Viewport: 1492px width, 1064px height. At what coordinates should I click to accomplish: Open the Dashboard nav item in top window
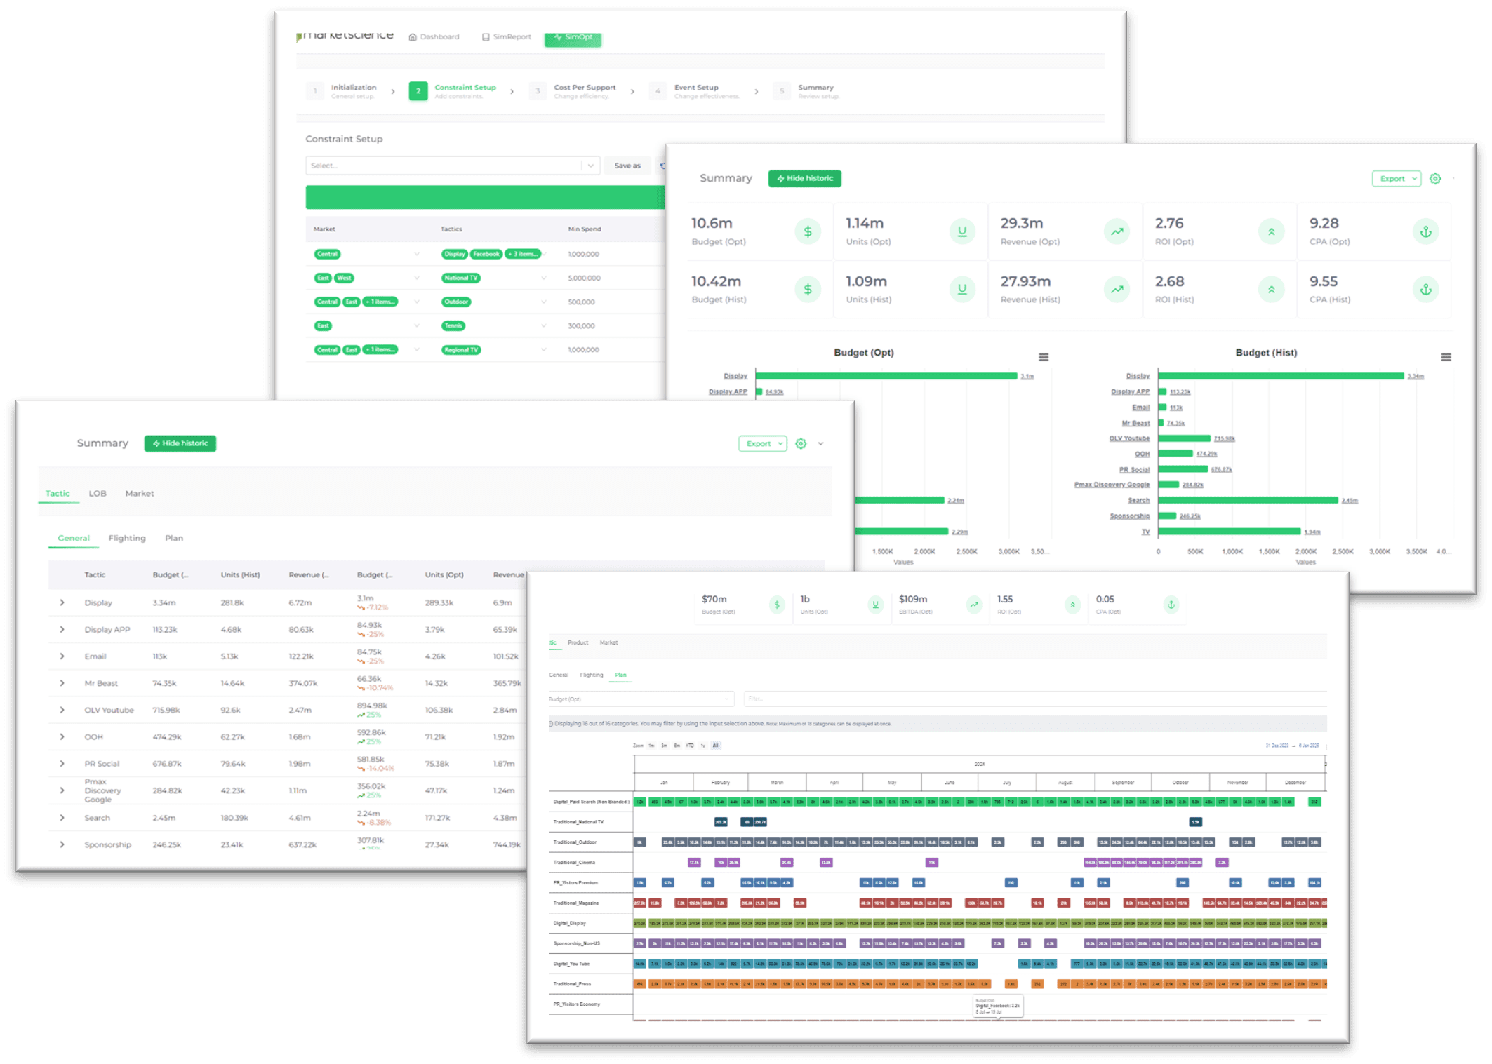[x=434, y=37]
